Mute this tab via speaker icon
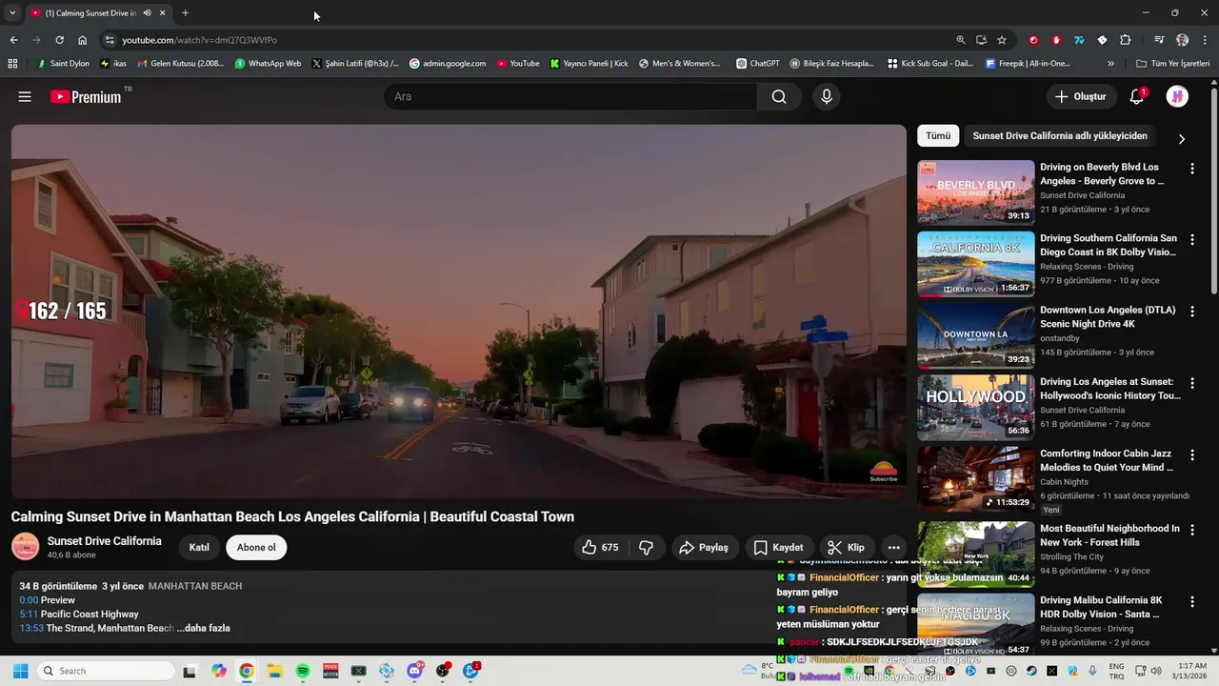This screenshot has width=1219, height=686. [x=147, y=13]
